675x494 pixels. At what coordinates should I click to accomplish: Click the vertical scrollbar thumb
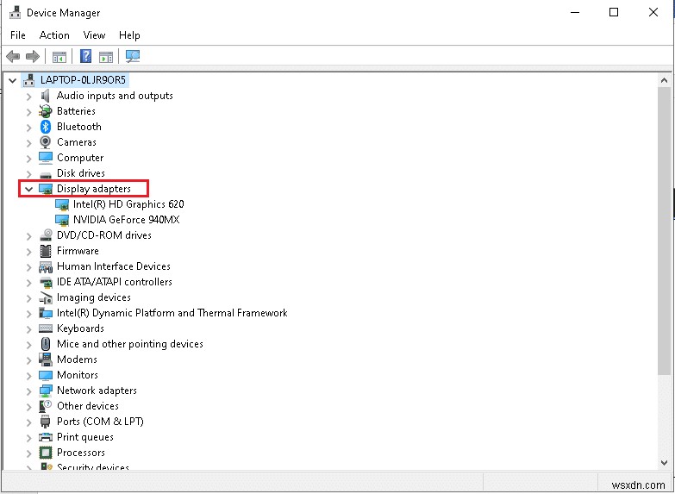coord(664,230)
